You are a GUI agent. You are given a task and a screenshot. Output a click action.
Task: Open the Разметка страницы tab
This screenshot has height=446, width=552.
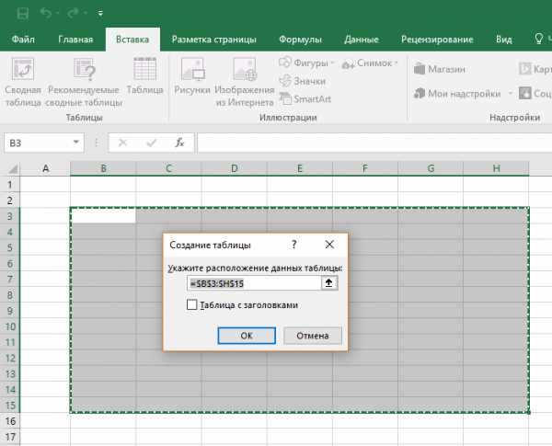pos(213,39)
